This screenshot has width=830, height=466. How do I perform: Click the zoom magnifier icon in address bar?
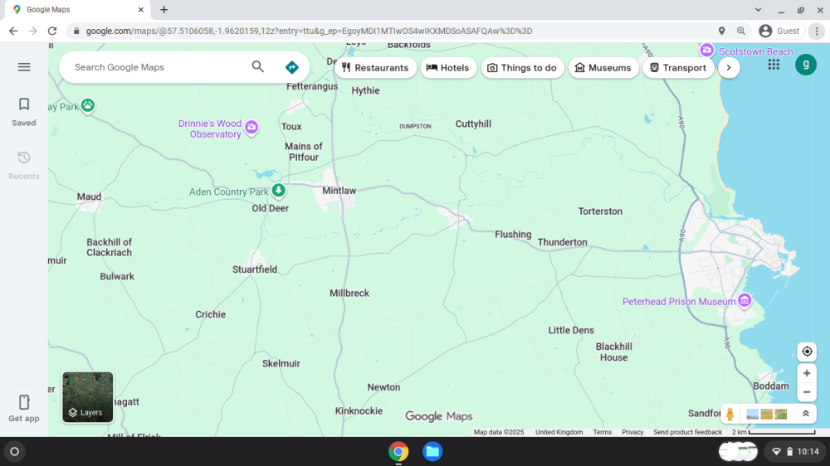tap(741, 32)
